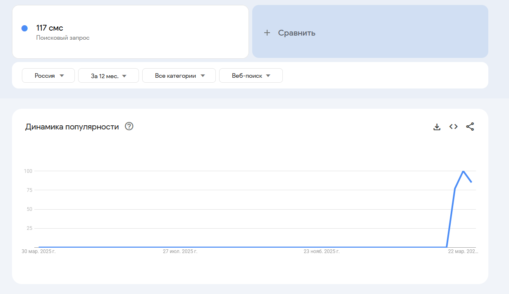Expand the Все категории dropdown

pos(179,76)
